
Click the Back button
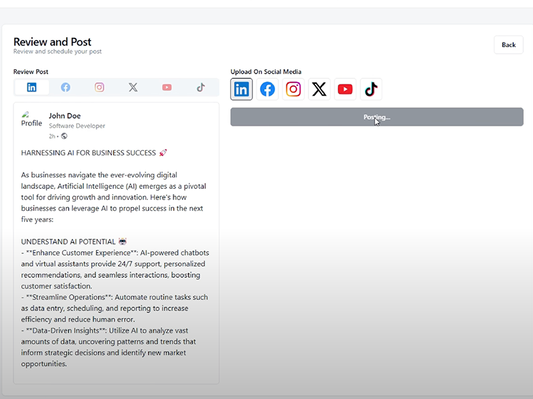[x=508, y=45]
